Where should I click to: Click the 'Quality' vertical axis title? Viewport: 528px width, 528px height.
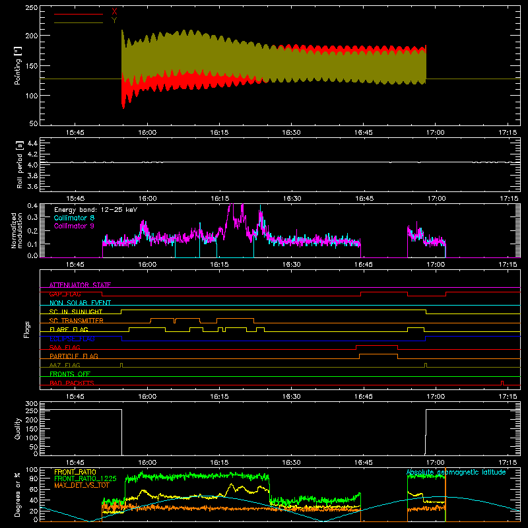click(x=18, y=428)
